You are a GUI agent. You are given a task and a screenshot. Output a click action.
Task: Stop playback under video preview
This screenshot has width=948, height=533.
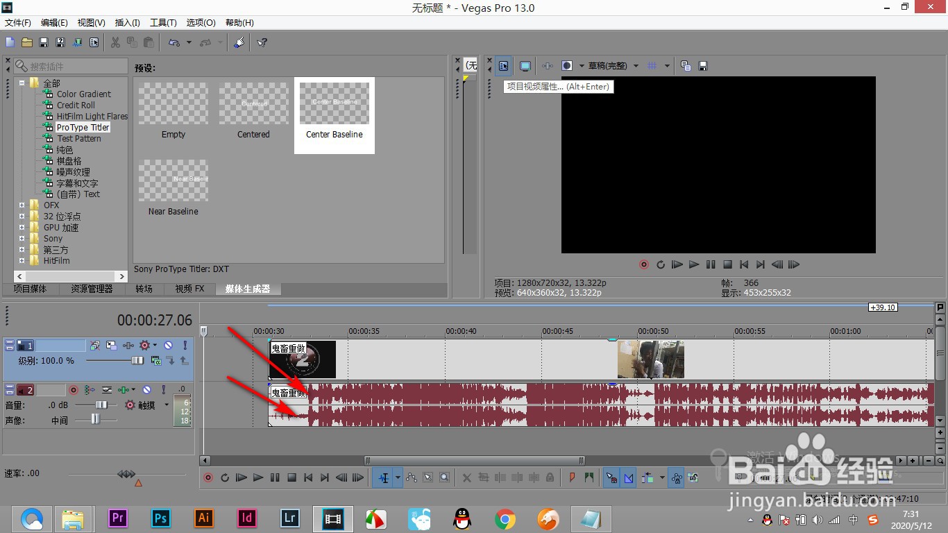(x=727, y=264)
